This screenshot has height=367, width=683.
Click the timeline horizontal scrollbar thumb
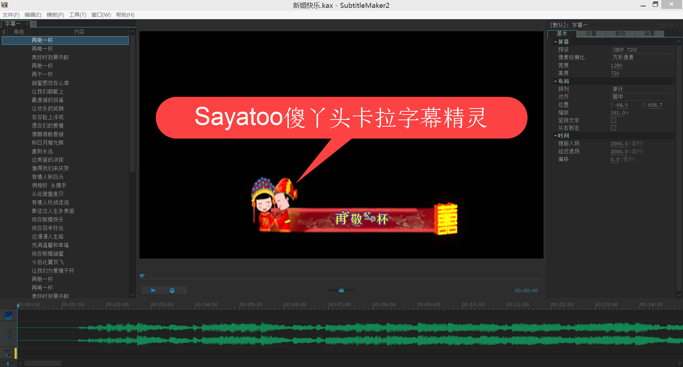[43, 363]
